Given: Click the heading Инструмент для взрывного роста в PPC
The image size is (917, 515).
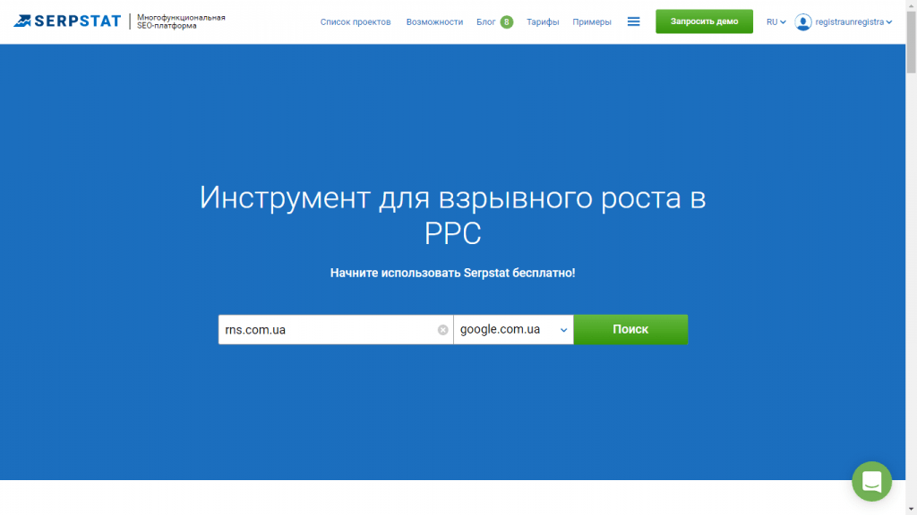Looking at the screenshot, I should (x=452, y=215).
